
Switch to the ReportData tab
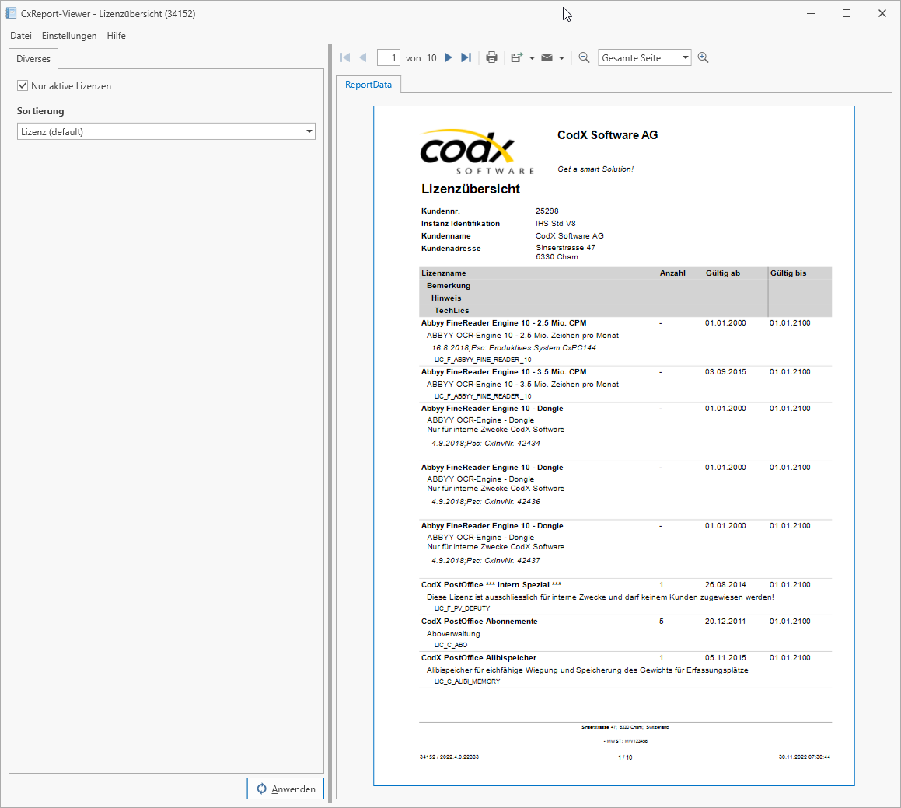368,84
